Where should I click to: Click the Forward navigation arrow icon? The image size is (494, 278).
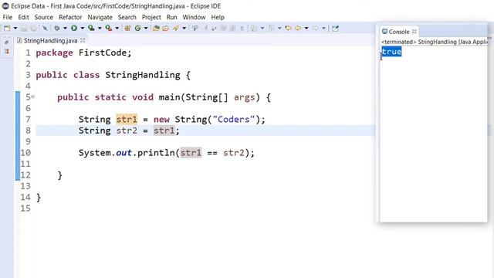315,28
